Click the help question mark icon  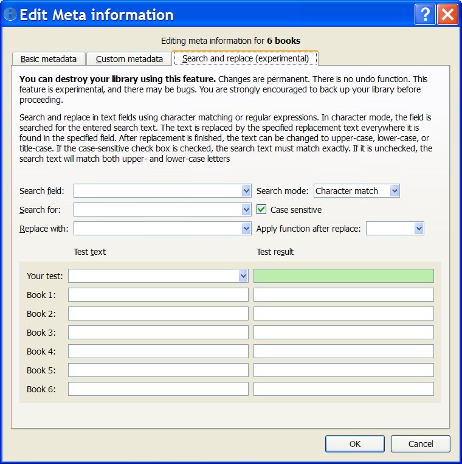[x=425, y=14]
